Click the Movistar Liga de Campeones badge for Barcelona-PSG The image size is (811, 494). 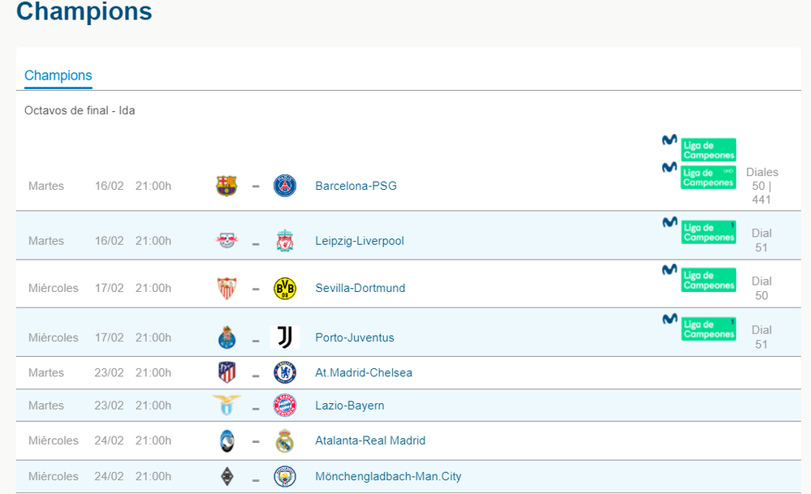tap(708, 151)
